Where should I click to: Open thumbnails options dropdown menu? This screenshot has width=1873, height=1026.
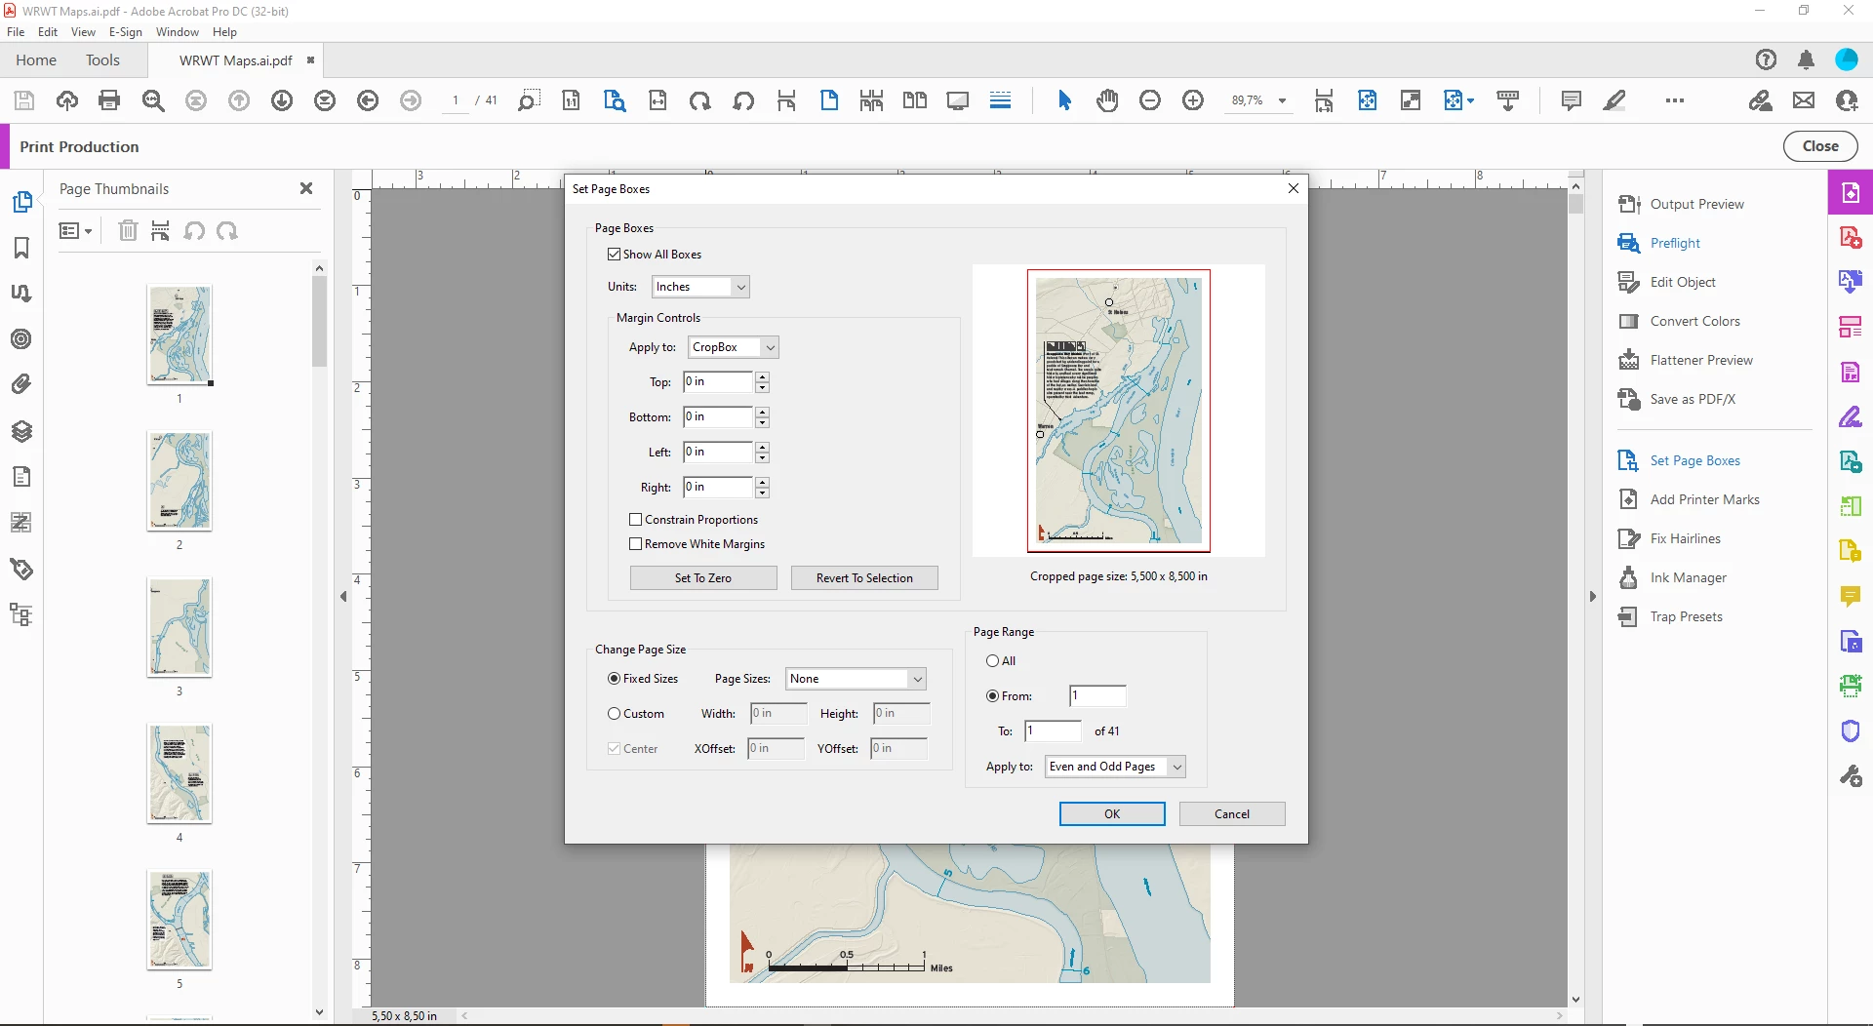75,231
